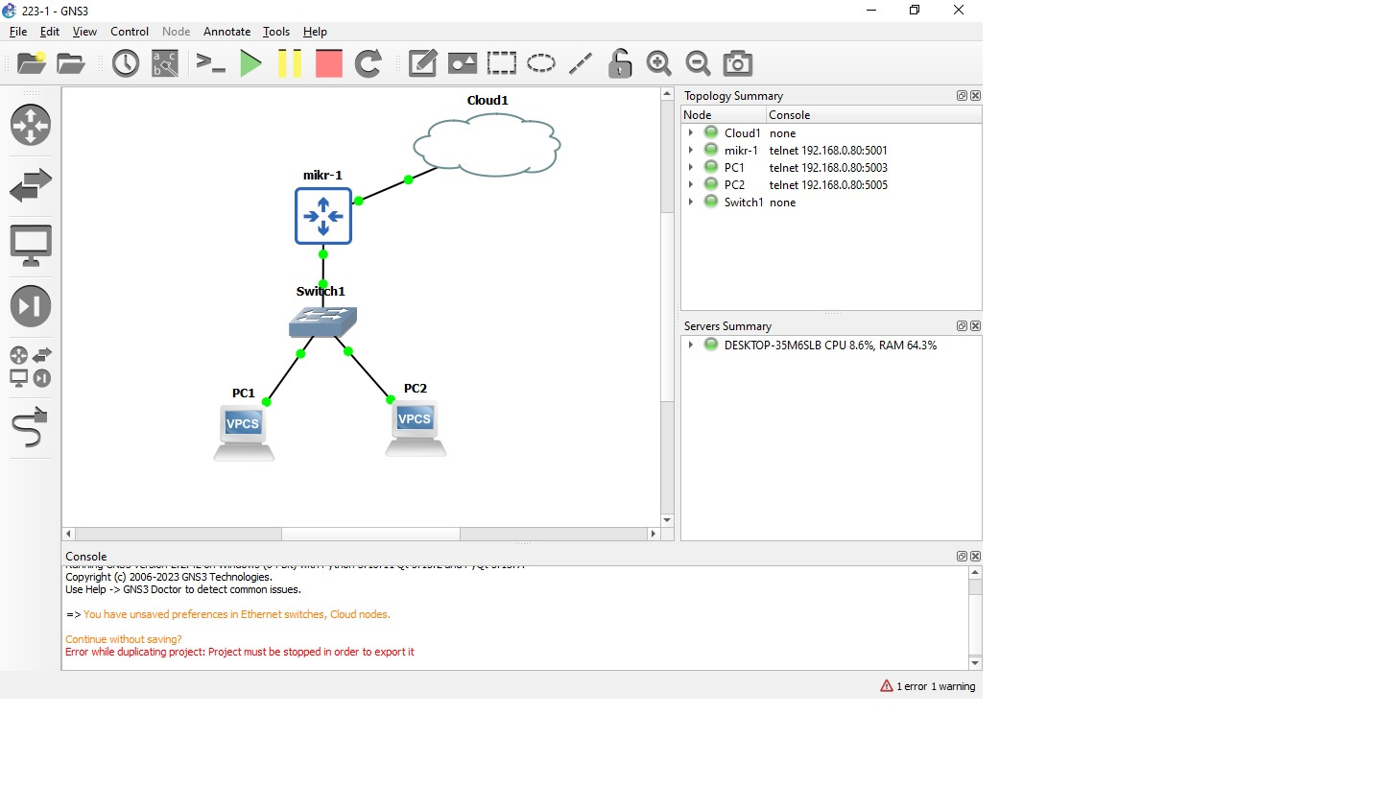Toggle show/hide interface labels

pos(165,63)
